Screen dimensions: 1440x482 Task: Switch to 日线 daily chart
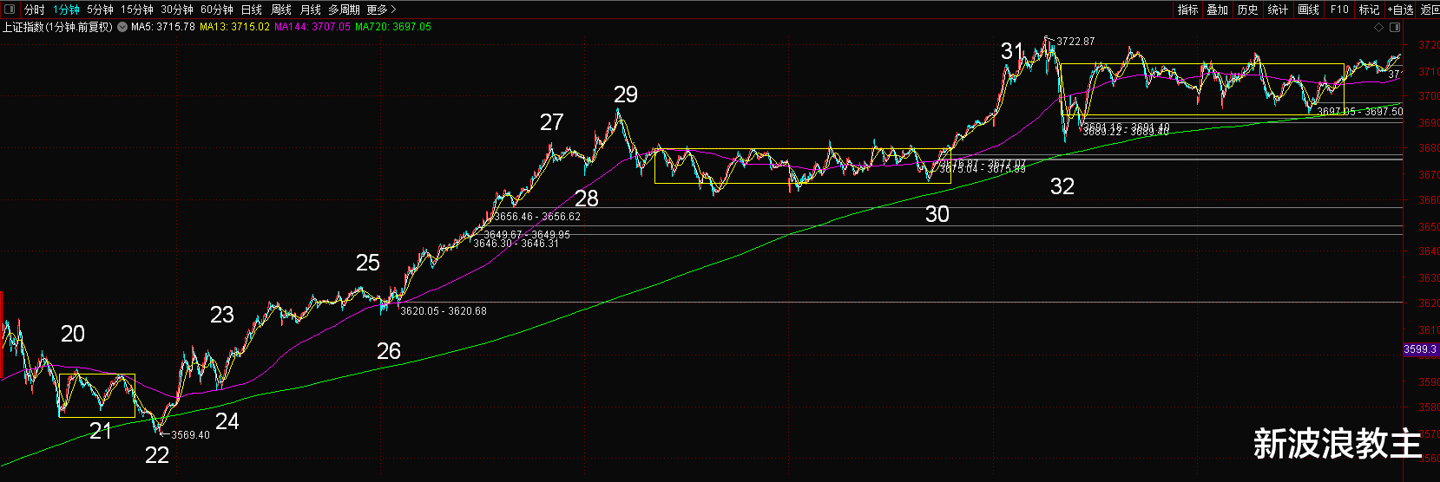coord(252,10)
